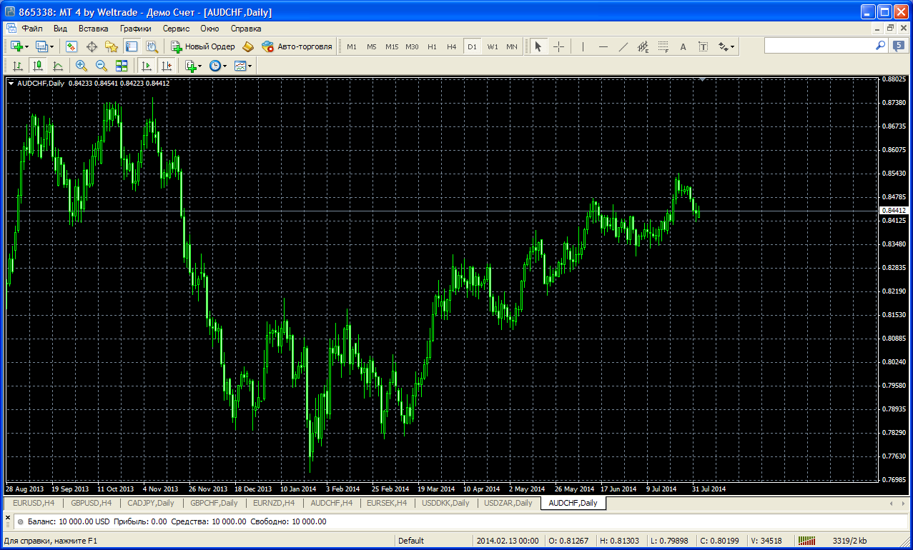This screenshot has height=550, width=913.
Task: Switch to the AUDCHF,H4 chart tab
Action: [331, 503]
